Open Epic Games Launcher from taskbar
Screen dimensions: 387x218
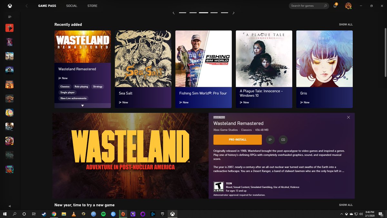click(163, 214)
